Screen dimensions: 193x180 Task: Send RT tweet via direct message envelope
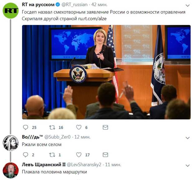(x=105, y=127)
